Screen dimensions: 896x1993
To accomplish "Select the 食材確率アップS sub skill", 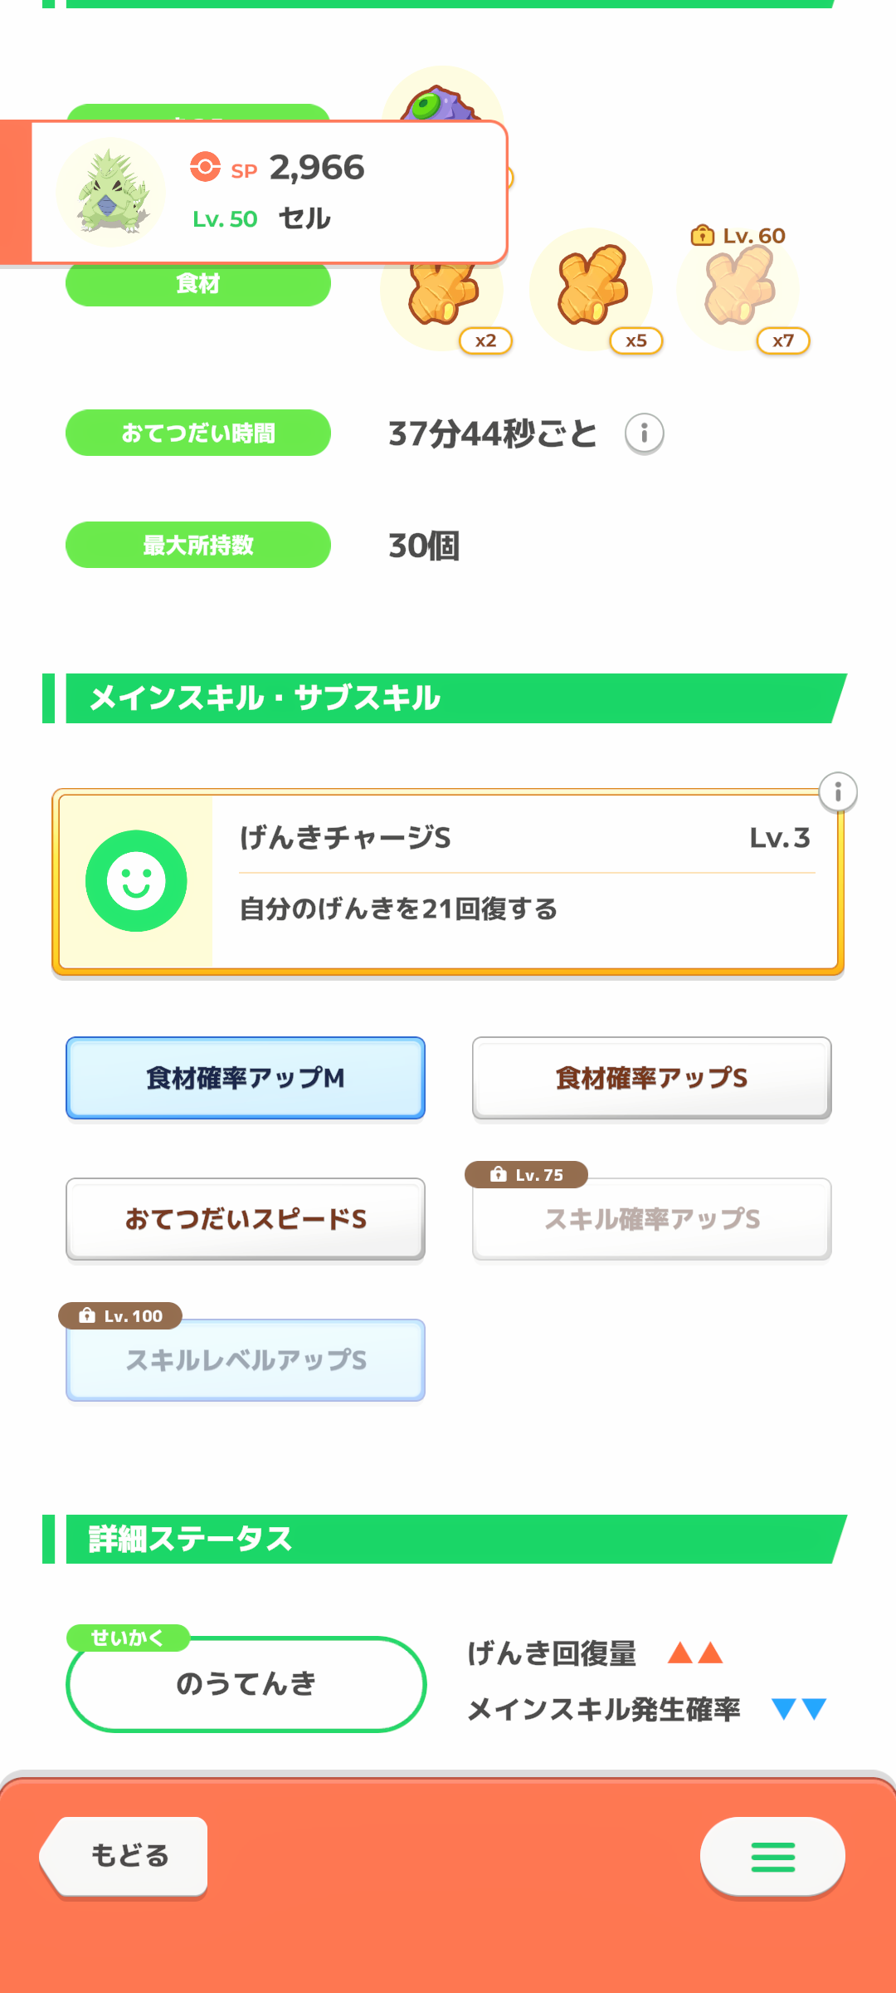I will click(651, 1078).
